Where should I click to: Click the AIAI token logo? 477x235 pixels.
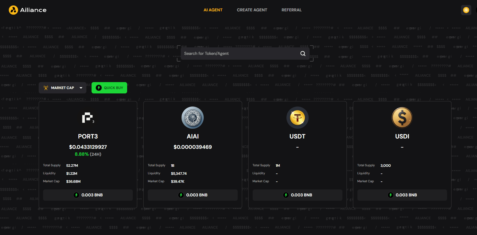click(x=193, y=117)
